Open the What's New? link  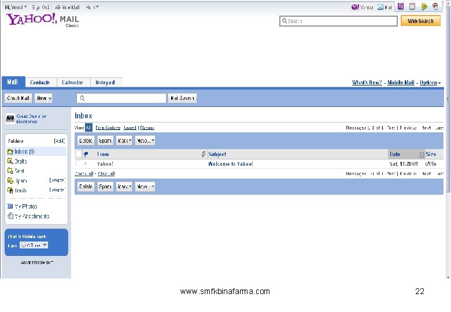[367, 83]
